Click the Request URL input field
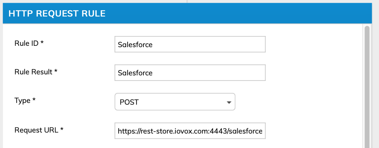 click(x=190, y=131)
